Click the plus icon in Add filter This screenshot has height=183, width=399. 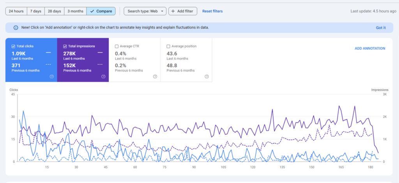[173, 11]
